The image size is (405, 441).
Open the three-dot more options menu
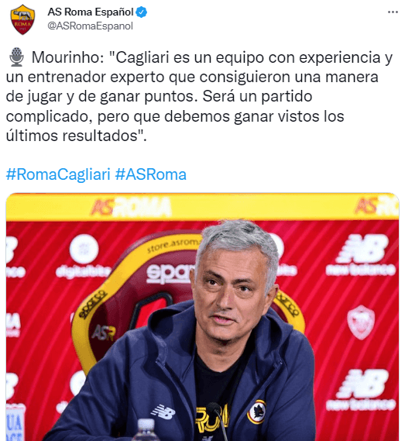point(393,12)
